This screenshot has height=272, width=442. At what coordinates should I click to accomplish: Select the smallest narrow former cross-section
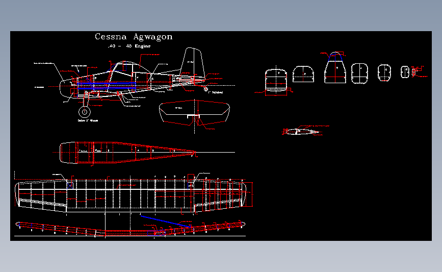(405, 72)
